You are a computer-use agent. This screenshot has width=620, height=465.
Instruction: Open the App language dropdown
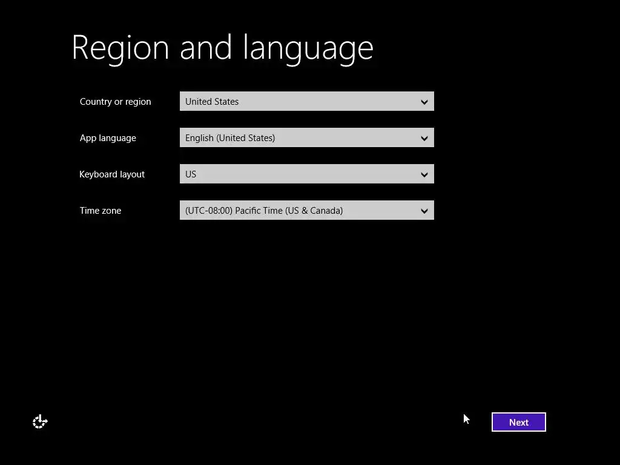pos(307,137)
